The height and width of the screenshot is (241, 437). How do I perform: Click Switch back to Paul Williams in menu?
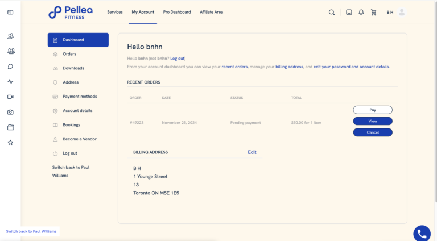pyautogui.click(x=71, y=172)
